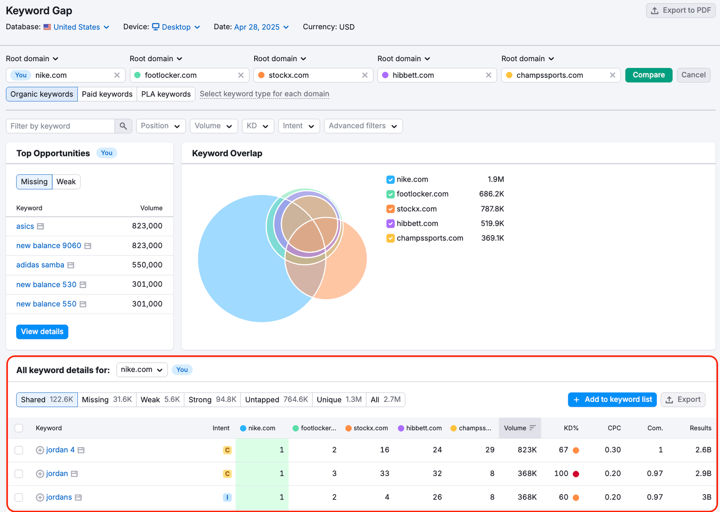Open the adidas samba keyword link

coord(40,265)
